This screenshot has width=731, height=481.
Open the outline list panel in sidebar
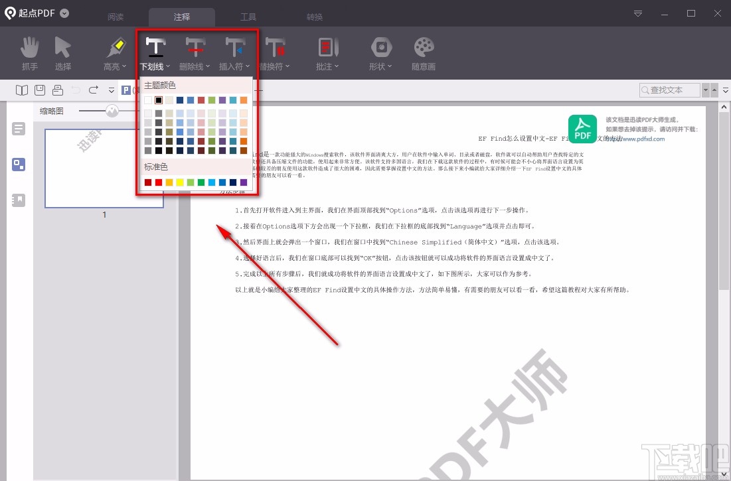pos(19,129)
